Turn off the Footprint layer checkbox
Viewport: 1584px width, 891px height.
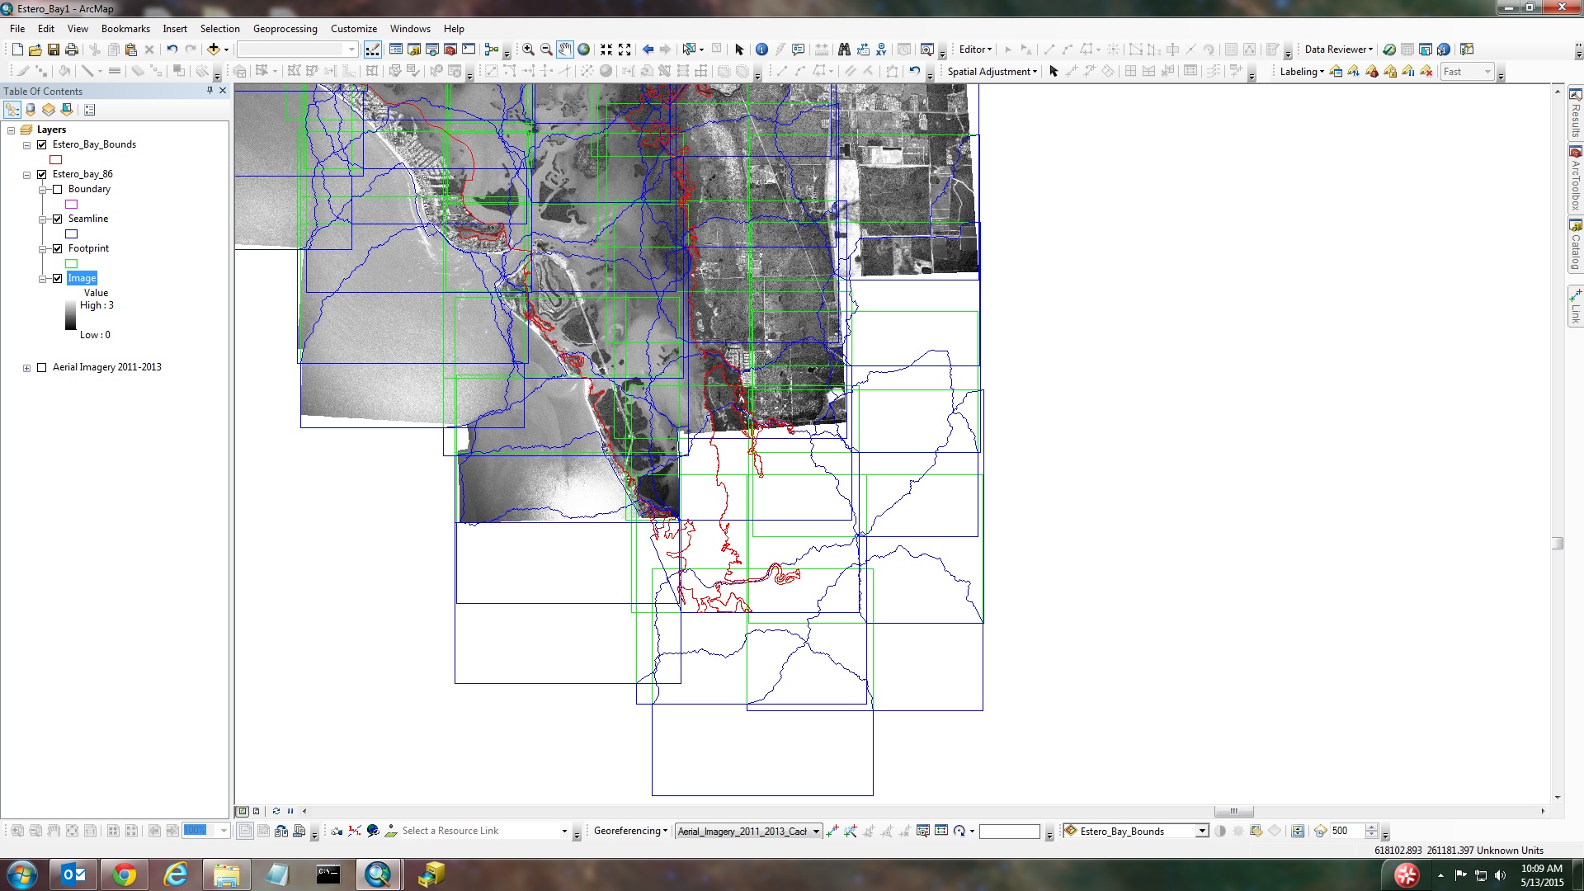pyautogui.click(x=58, y=248)
